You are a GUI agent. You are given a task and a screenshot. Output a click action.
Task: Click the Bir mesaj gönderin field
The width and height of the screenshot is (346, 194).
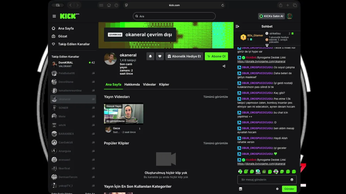[x=267, y=179]
